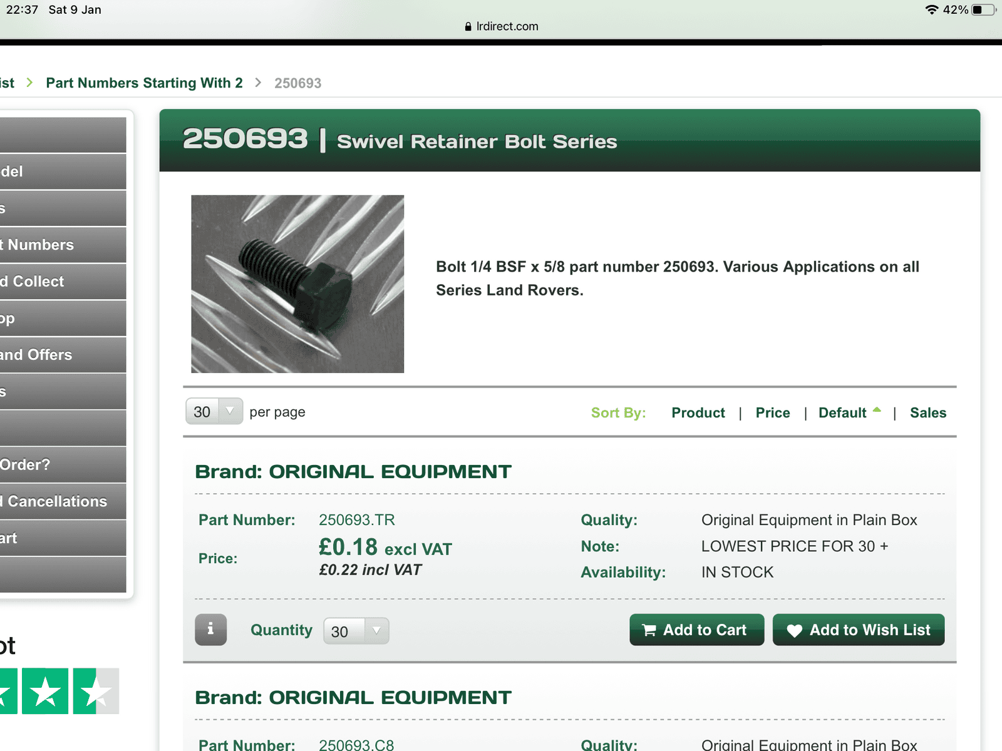Click the battery indicator icon
Image resolution: width=1002 pixels, height=751 pixels.
[x=984, y=9]
